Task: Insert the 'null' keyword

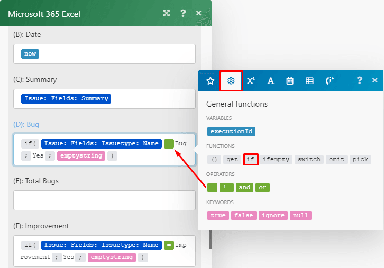Action: tap(300, 215)
